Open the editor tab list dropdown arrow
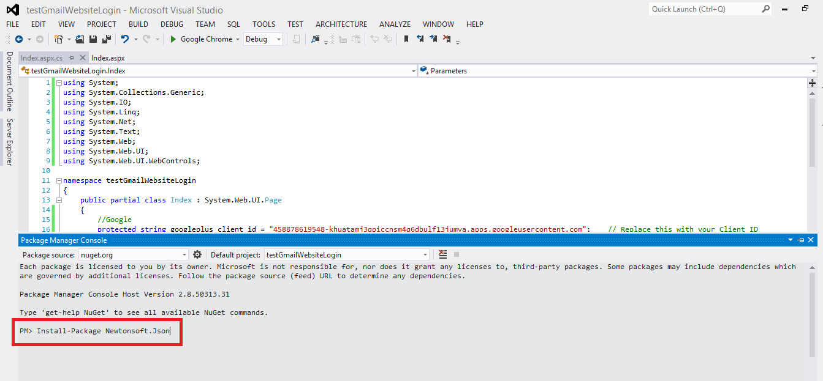This screenshot has height=381, width=823. click(x=813, y=58)
